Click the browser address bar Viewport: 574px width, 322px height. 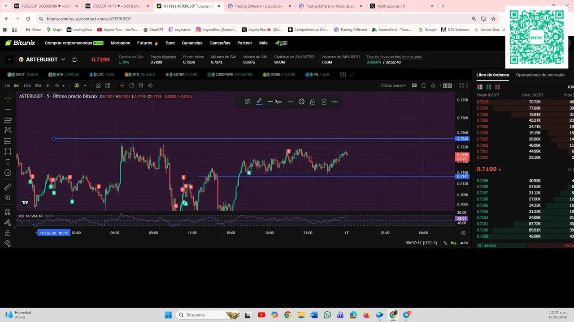coord(251,19)
